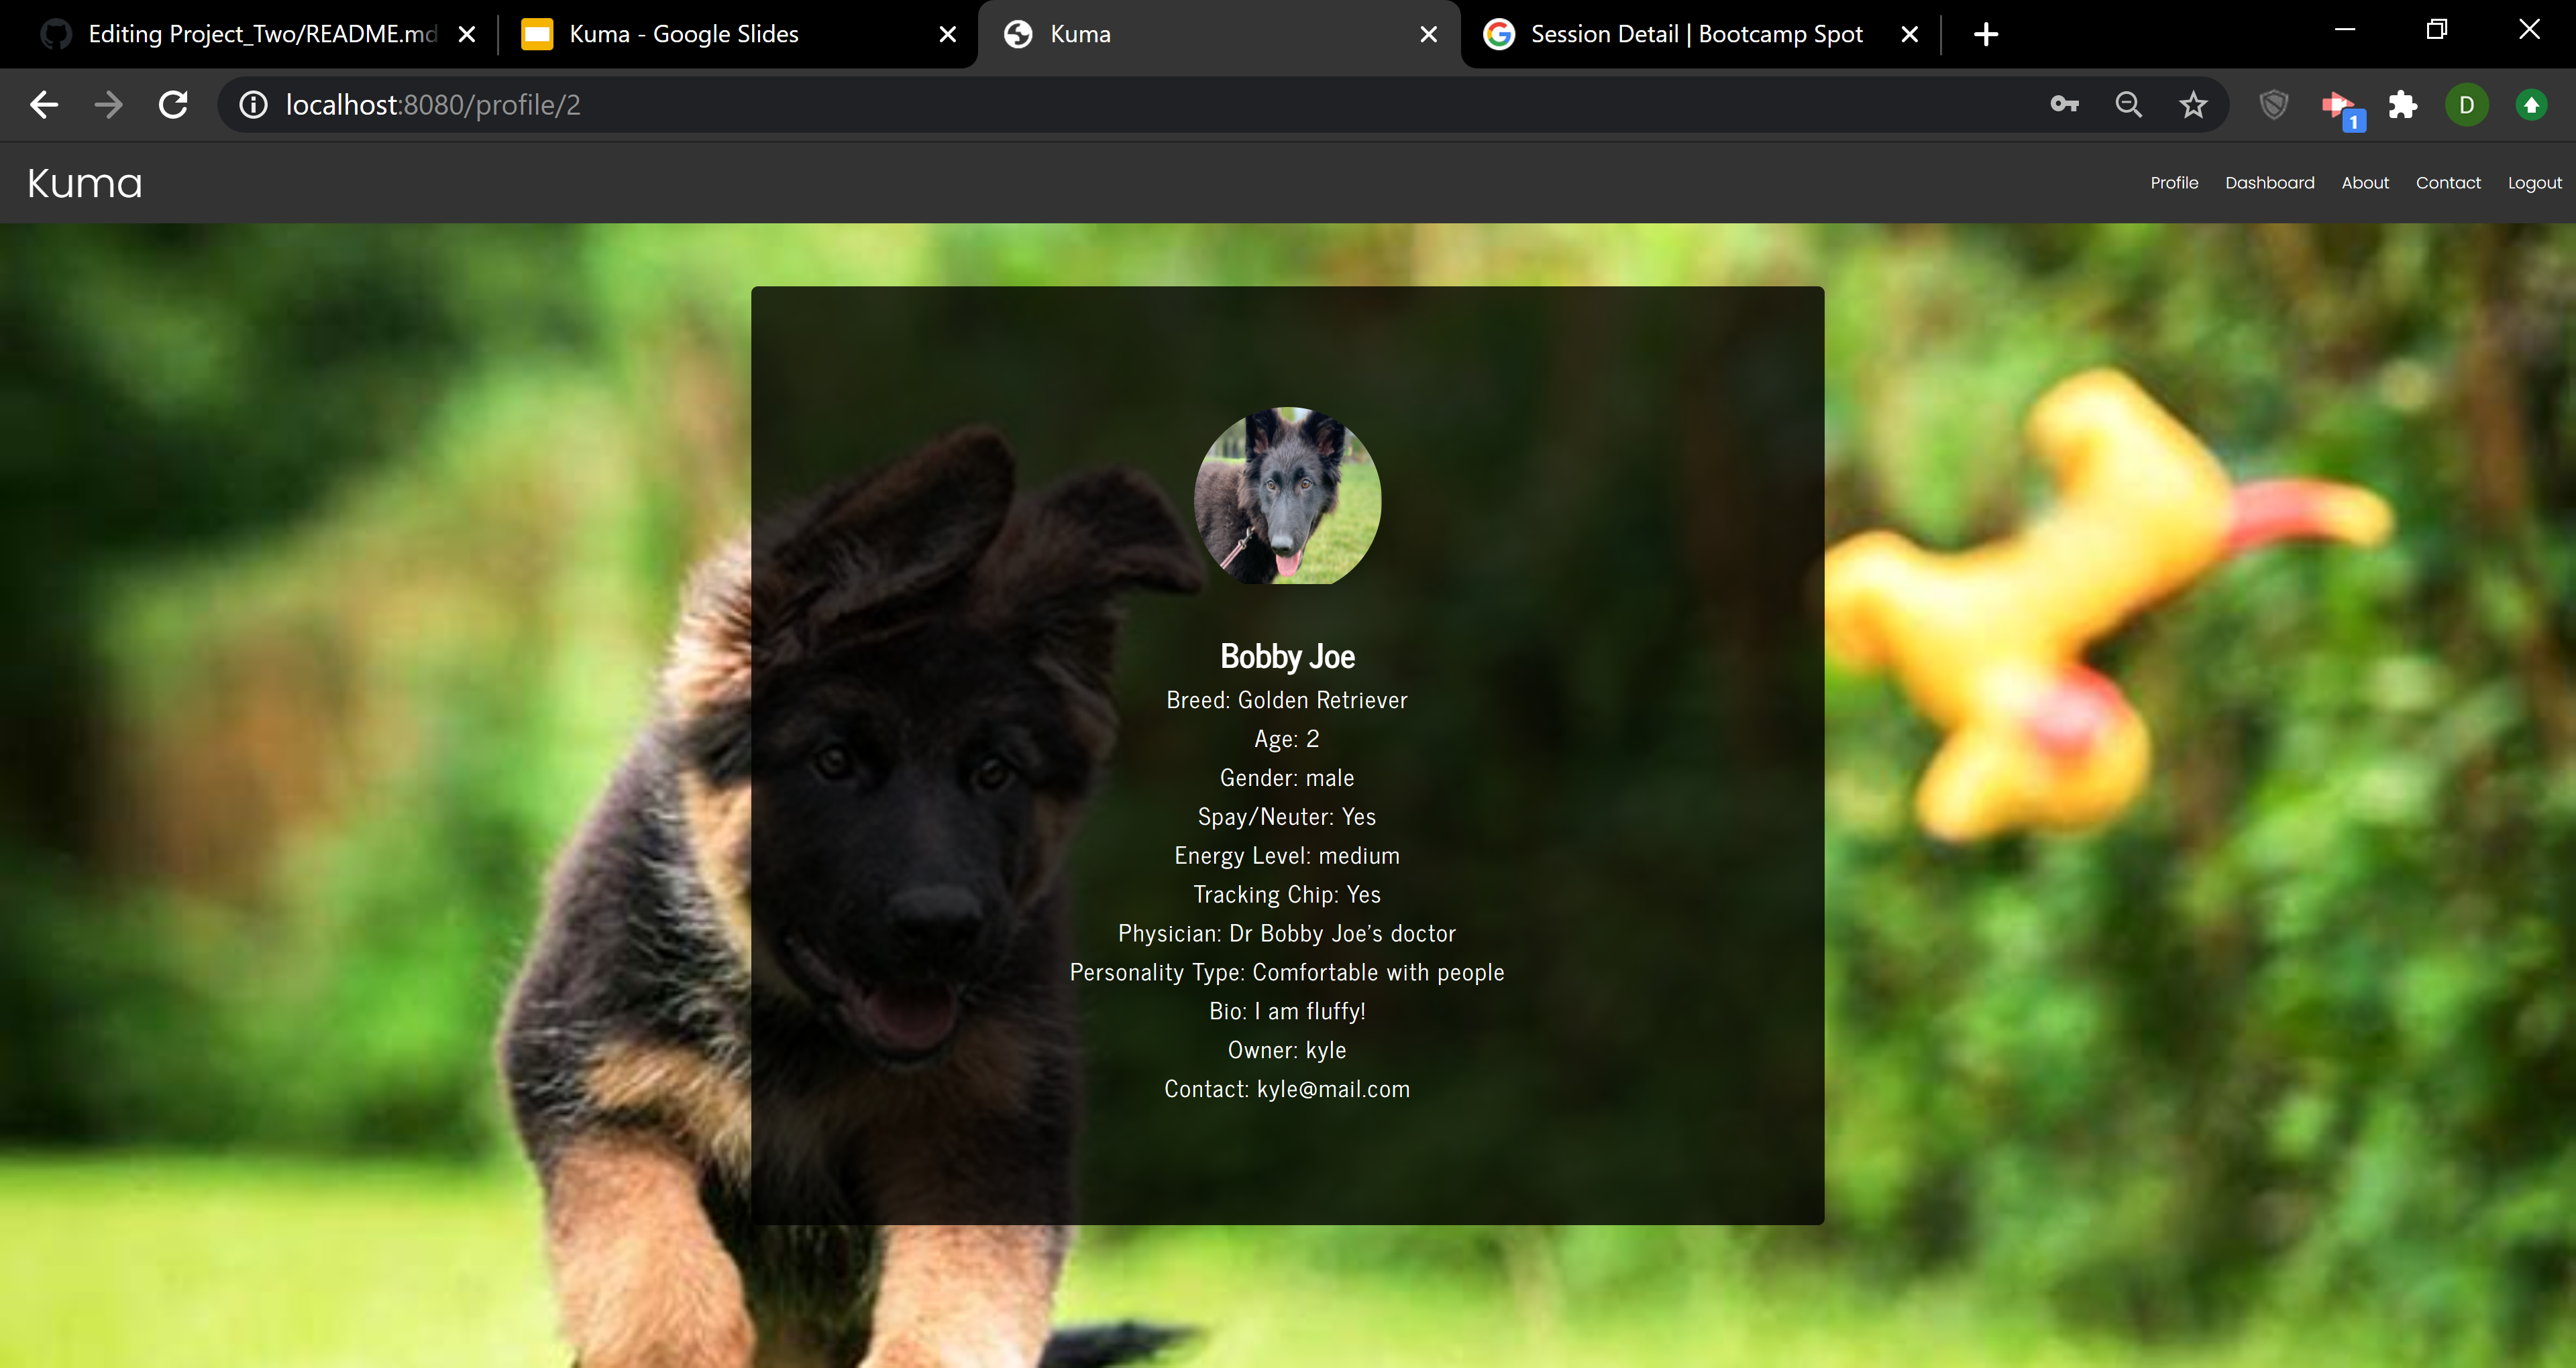The width and height of the screenshot is (2576, 1368).
Task: Open the Contact nav link
Action: pyautogui.click(x=2448, y=183)
